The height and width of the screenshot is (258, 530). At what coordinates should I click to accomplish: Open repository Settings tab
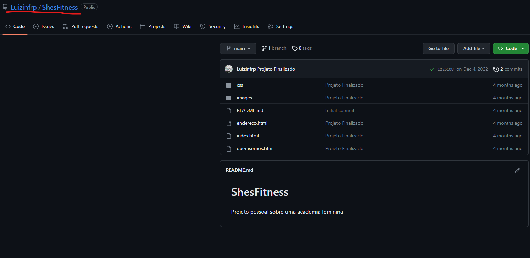pyautogui.click(x=280, y=26)
